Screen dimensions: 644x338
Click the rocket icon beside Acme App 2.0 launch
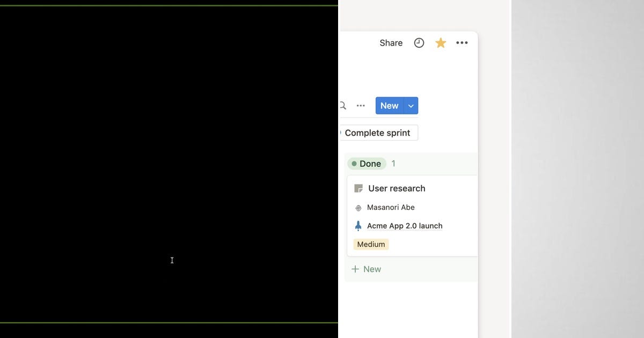point(357,225)
